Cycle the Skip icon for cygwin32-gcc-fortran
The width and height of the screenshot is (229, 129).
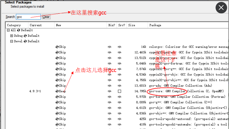[x=57, y=64]
